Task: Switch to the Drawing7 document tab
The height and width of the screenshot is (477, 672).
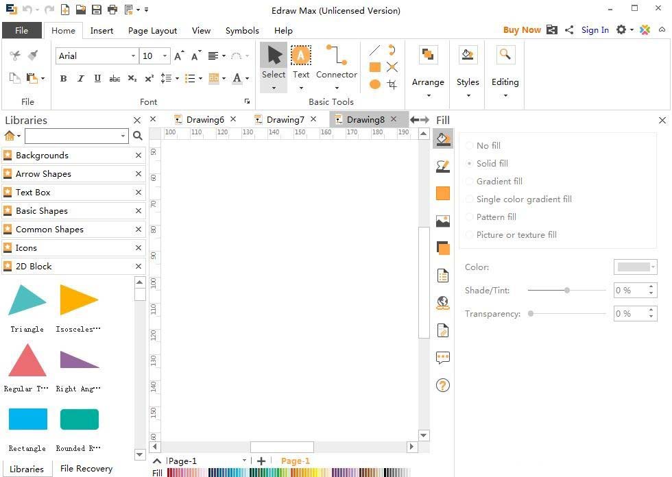Action: click(285, 119)
